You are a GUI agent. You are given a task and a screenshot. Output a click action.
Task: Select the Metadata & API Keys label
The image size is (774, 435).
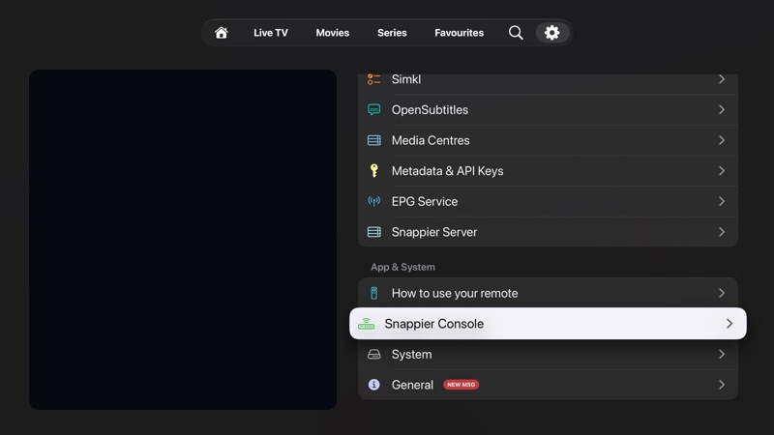point(447,171)
